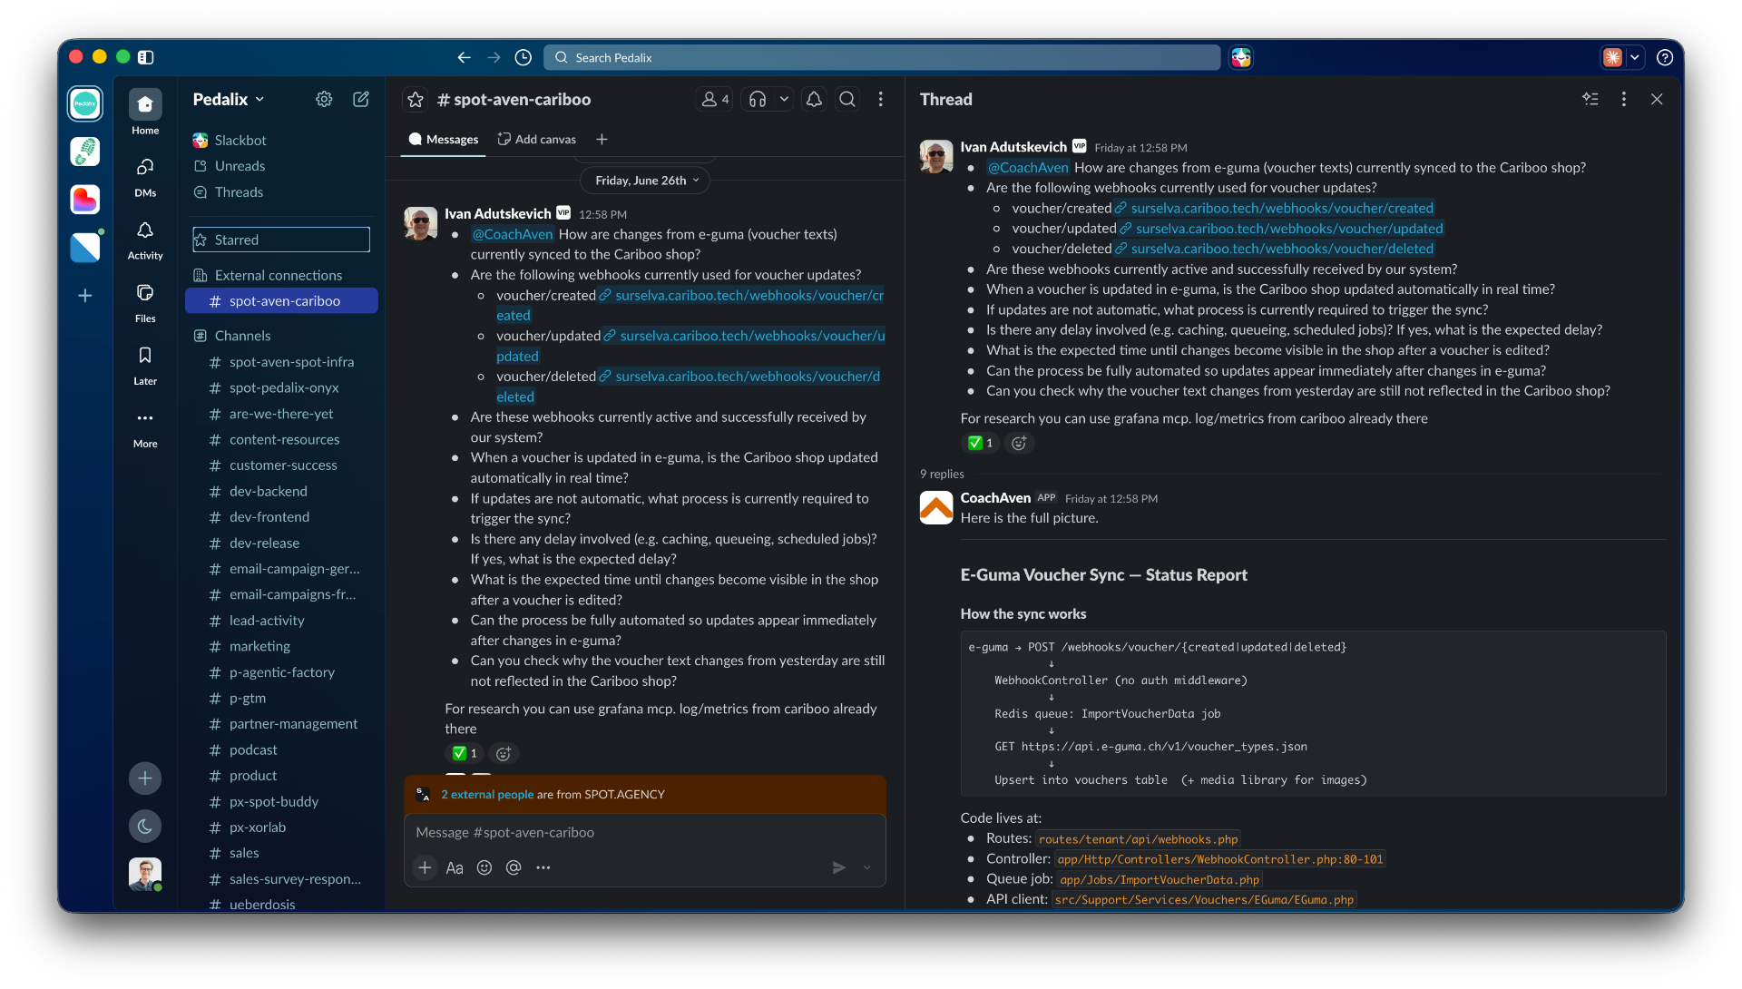Open thread summary AI icon
This screenshot has height=989, width=1742.
[1590, 99]
